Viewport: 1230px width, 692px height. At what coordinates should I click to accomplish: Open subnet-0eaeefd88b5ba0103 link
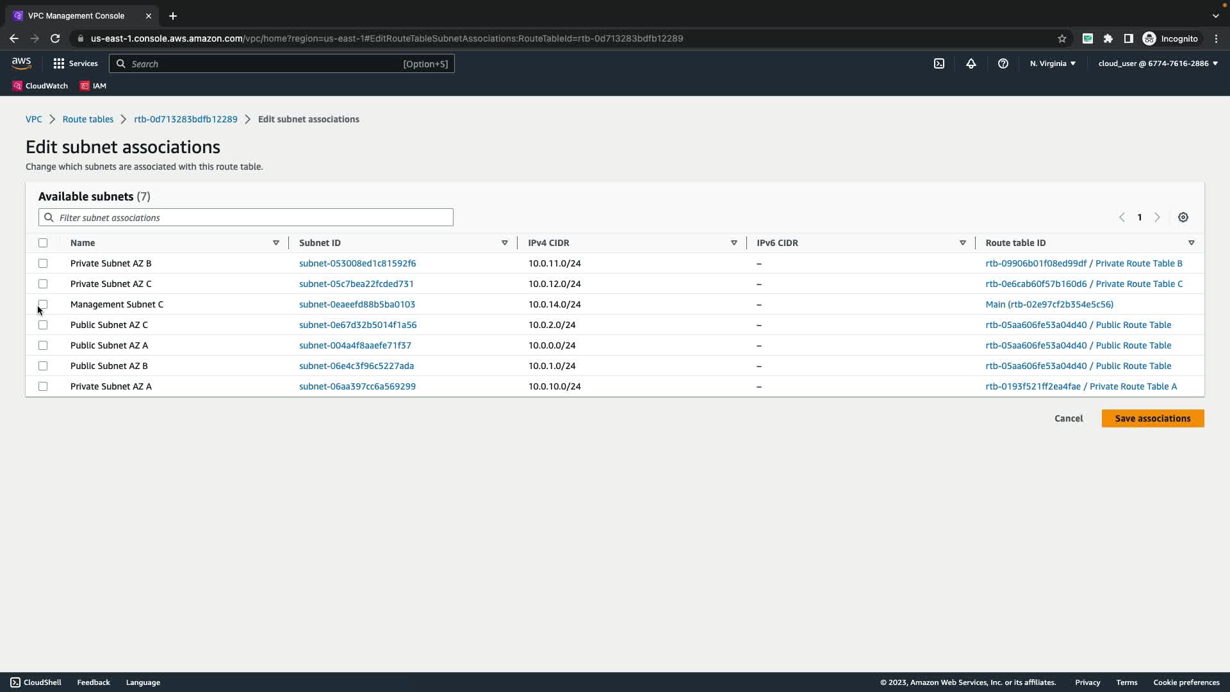pyautogui.click(x=357, y=304)
